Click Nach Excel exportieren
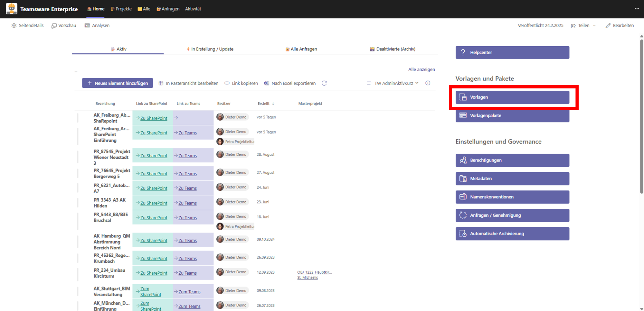This screenshot has height=311, width=644. 290,83
